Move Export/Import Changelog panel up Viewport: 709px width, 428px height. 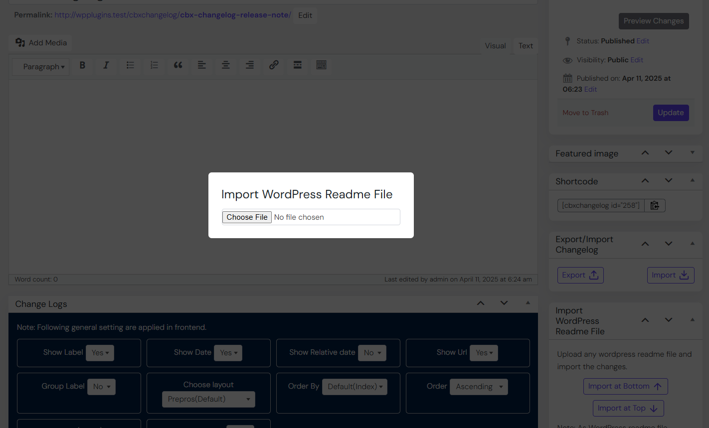645,244
